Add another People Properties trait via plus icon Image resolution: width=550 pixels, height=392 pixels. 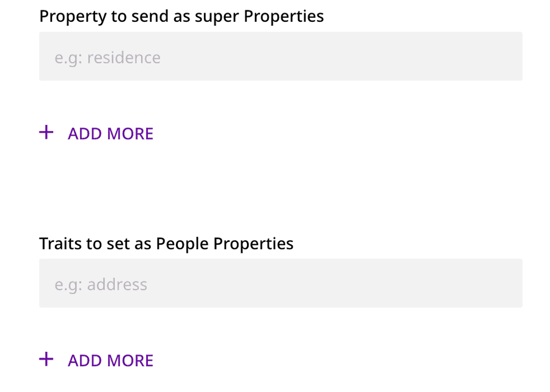point(46,360)
